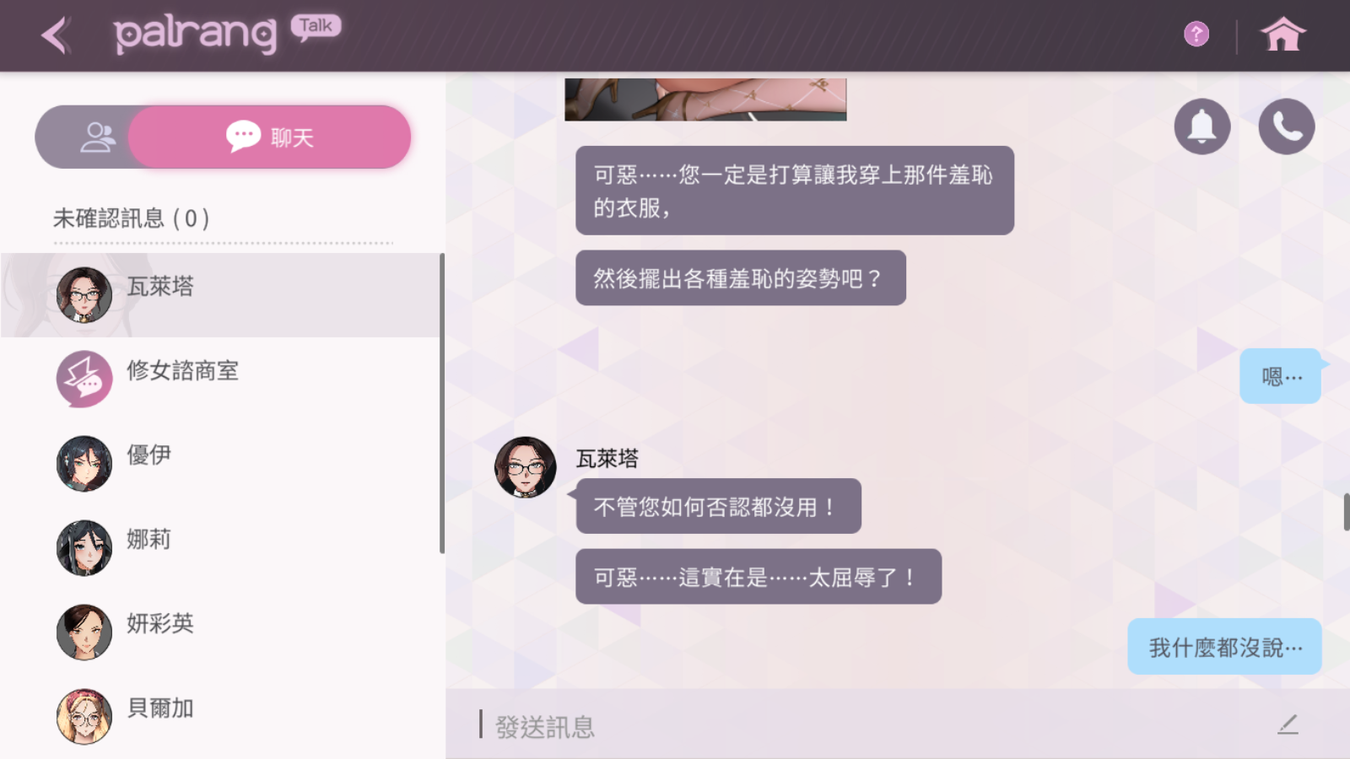The height and width of the screenshot is (759, 1350).
Task: Select the 聊天 chat tab
Action: pos(270,137)
